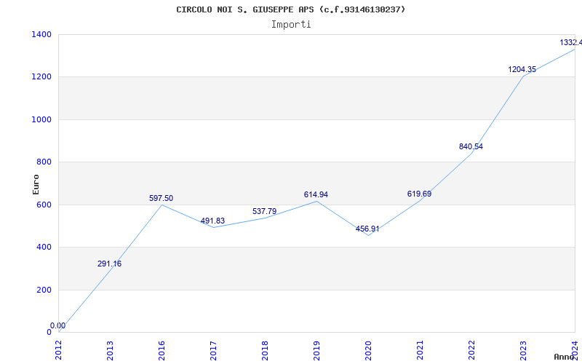Click data label 597.50
This screenshot has width=582, height=364.
point(161,198)
